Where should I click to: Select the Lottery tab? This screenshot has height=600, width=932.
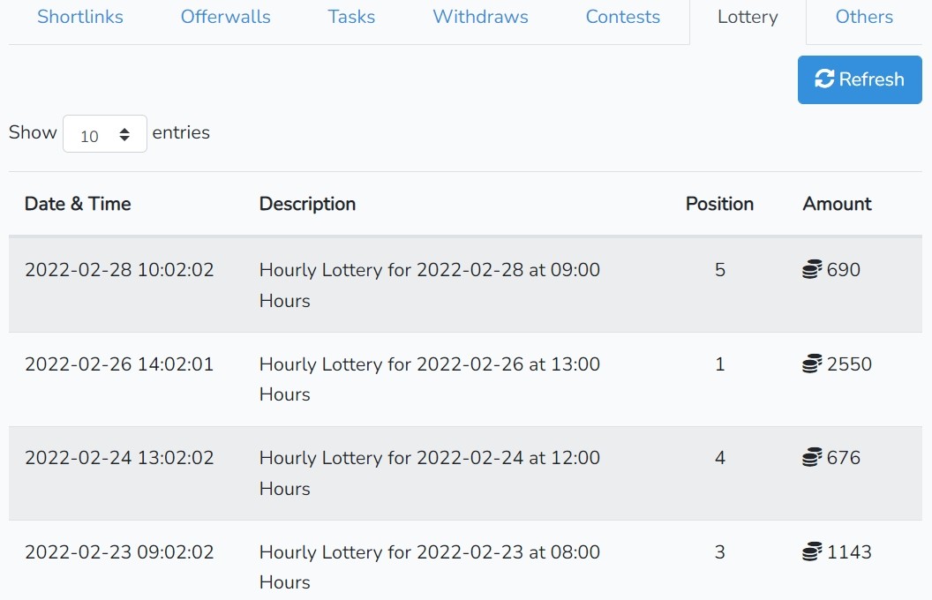click(x=748, y=17)
